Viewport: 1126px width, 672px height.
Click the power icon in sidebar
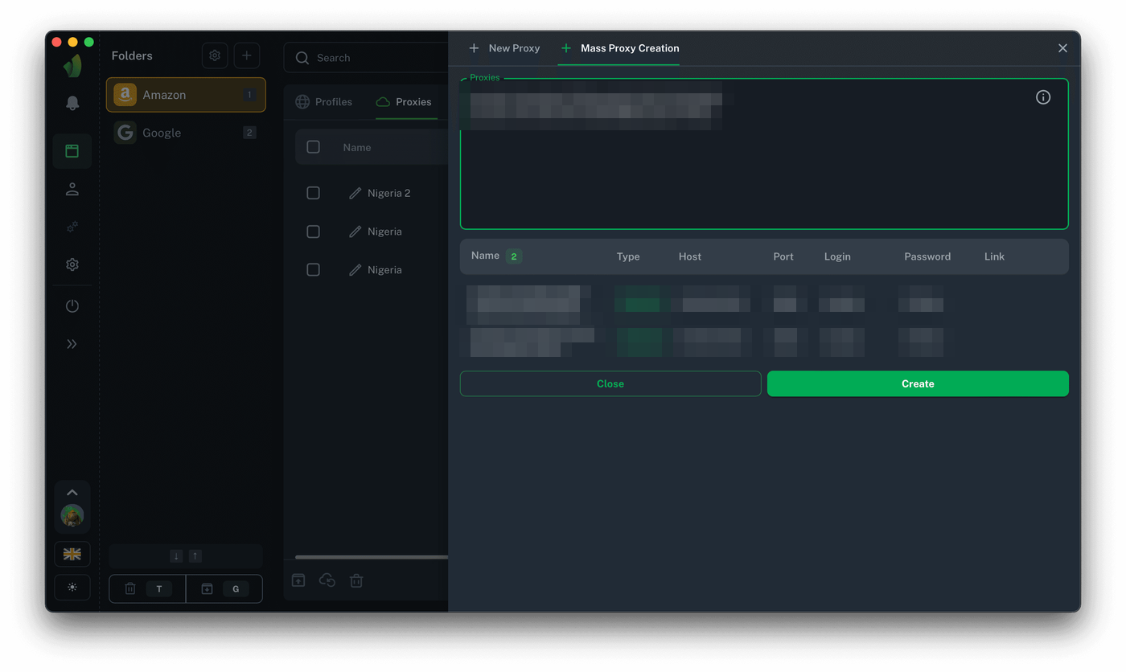click(x=72, y=306)
